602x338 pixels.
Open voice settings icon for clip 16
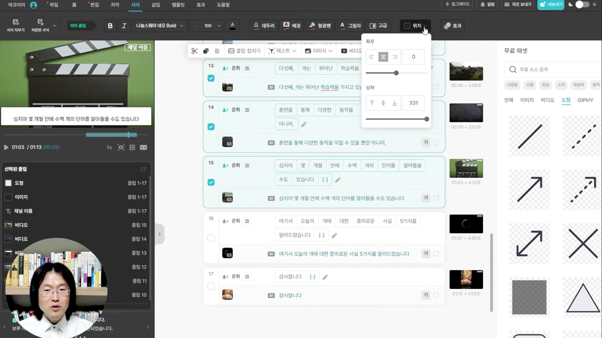(x=247, y=221)
